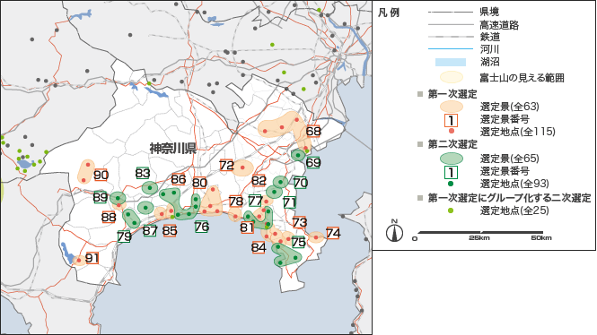Screen dimensions: 597x335
Task: Click orange marker number 72
Action: (x=226, y=165)
